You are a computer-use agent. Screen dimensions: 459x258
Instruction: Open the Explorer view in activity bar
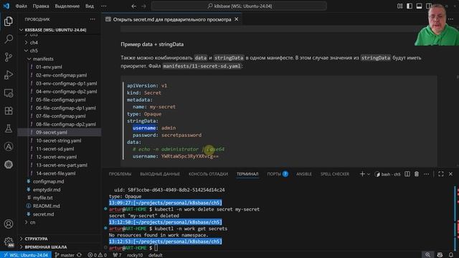tap(9, 21)
